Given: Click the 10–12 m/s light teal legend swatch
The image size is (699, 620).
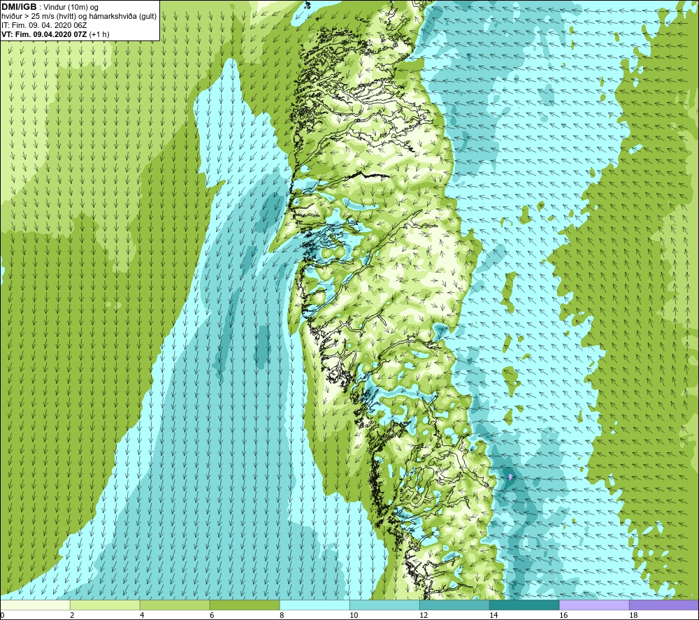Looking at the screenshot, I should (x=384, y=605).
